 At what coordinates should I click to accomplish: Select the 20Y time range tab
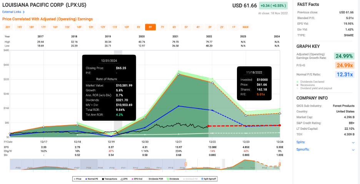tap(8, 27)
